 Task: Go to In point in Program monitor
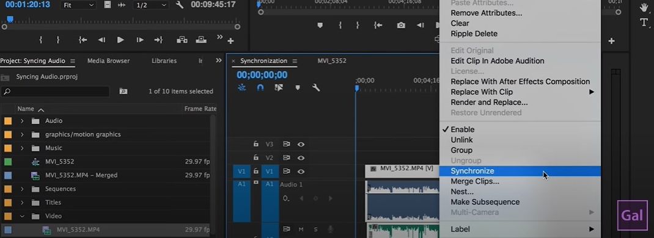(378, 26)
